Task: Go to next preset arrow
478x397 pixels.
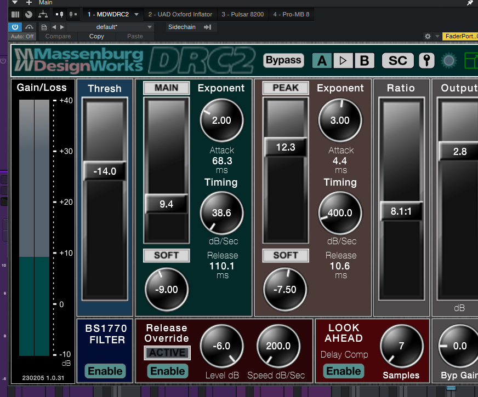Action: pos(62,27)
